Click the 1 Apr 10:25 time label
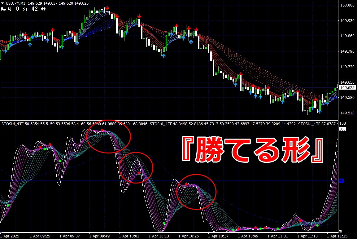Image resolution: width=357 pixels, height=239 pixels. pos(189,236)
